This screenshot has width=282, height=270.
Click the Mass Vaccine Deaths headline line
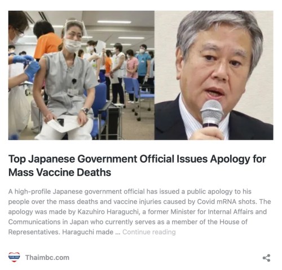pyautogui.click(x=60, y=172)
